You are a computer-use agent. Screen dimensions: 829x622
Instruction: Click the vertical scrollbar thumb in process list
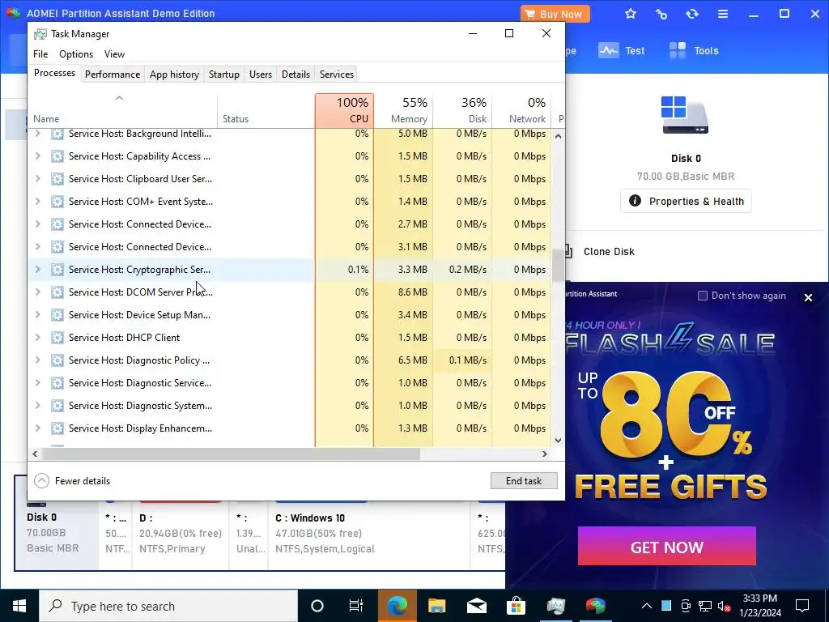[558, 266]
